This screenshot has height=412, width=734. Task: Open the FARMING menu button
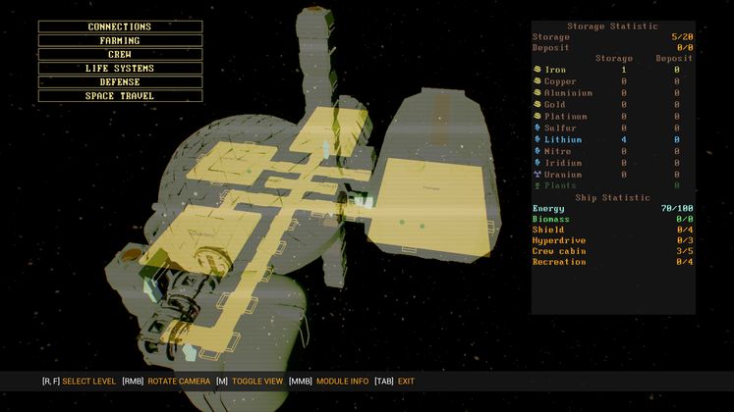coord(120,40)
